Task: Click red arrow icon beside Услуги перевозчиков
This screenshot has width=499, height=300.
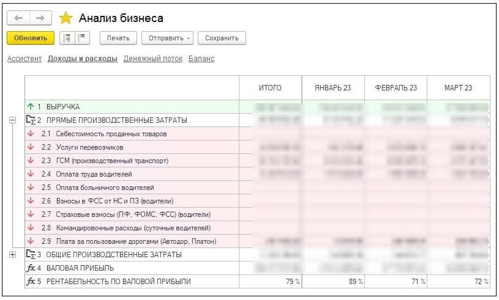Action: click(31, 147)
